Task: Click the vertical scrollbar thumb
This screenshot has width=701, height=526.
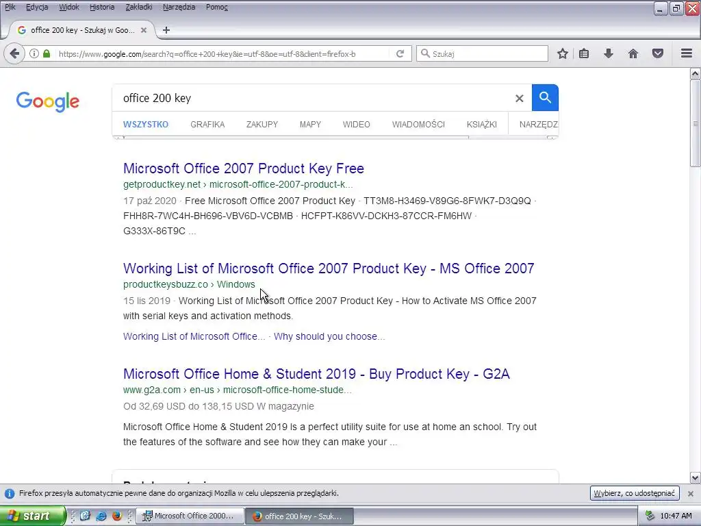Action: pos(695,123)
